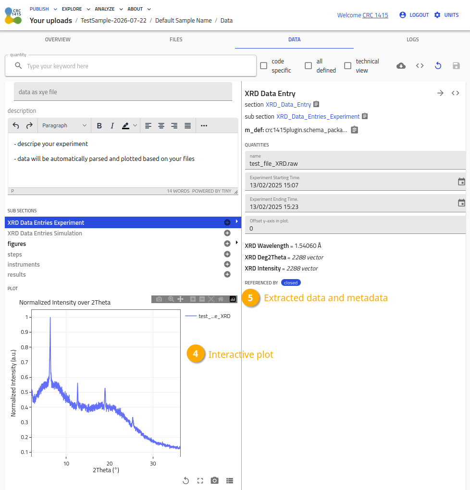Screen dimensions: 470x490
Task: Click the CRC 1415 logo
Action: pos(13,16)
